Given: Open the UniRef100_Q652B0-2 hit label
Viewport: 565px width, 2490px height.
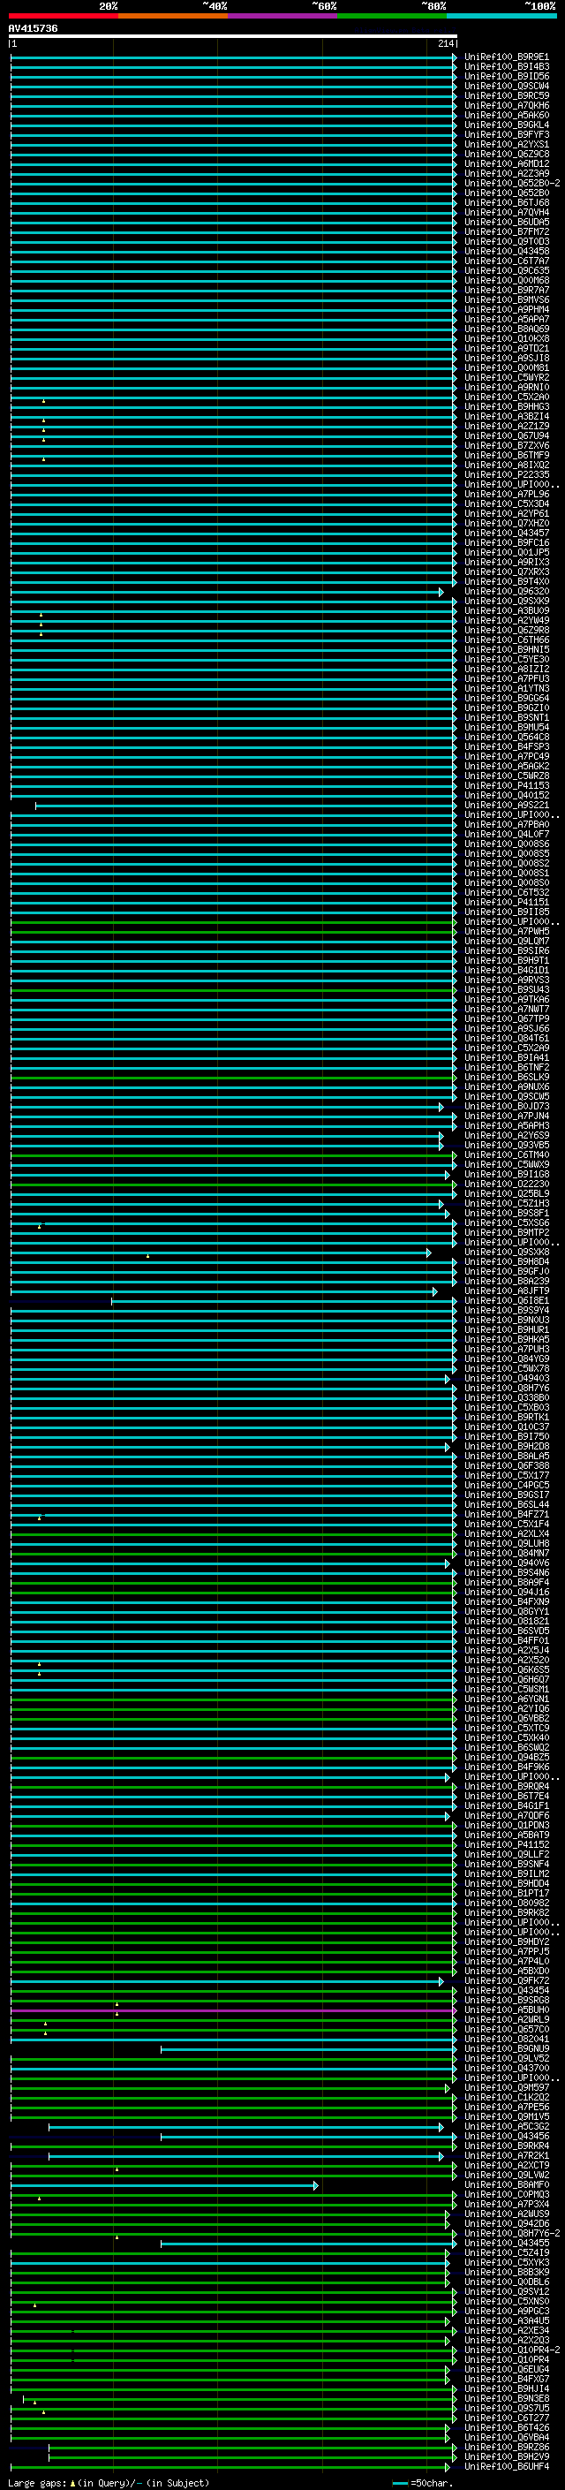Looking at the screenshot, I should 512,184.
